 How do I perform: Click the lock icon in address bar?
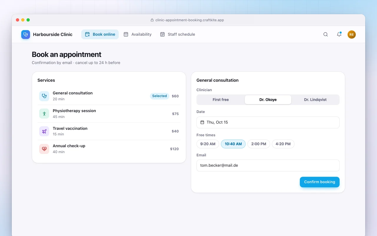pos(152,20)
